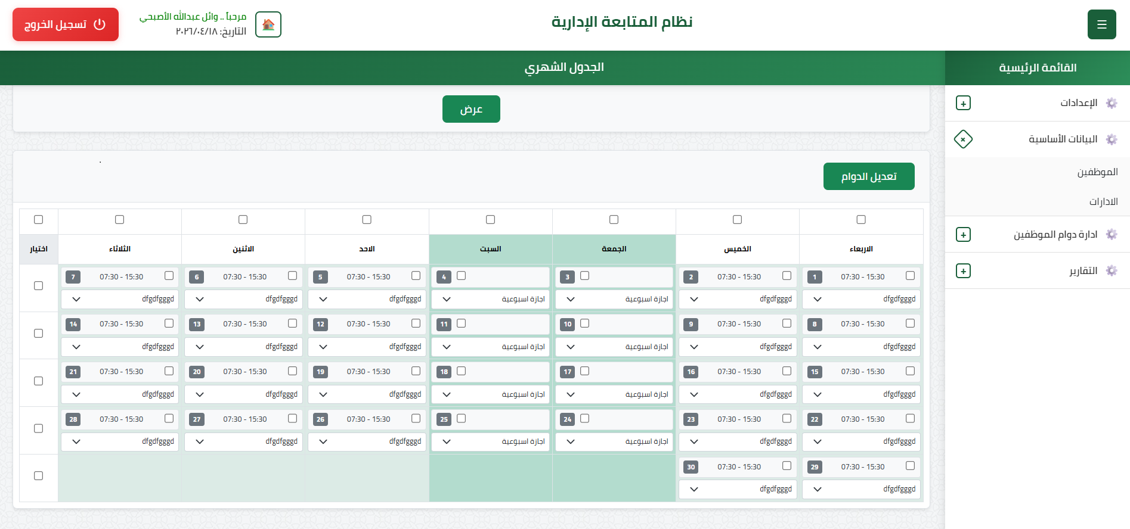Click the gear icon beside البيانات الأساسية
Screen dimensions: 1130x529
pyautogui.click(x=1112, y=139)
